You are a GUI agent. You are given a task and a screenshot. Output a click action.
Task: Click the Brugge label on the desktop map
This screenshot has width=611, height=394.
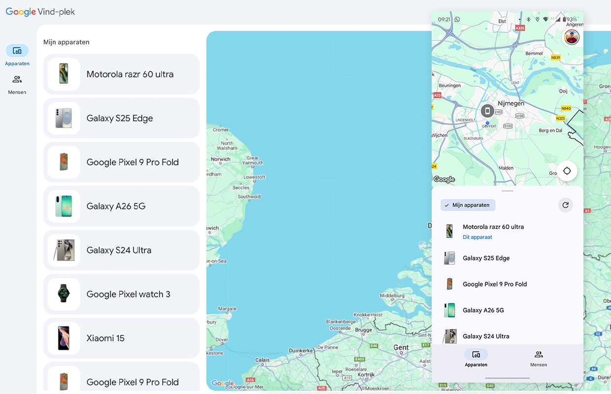364,330
